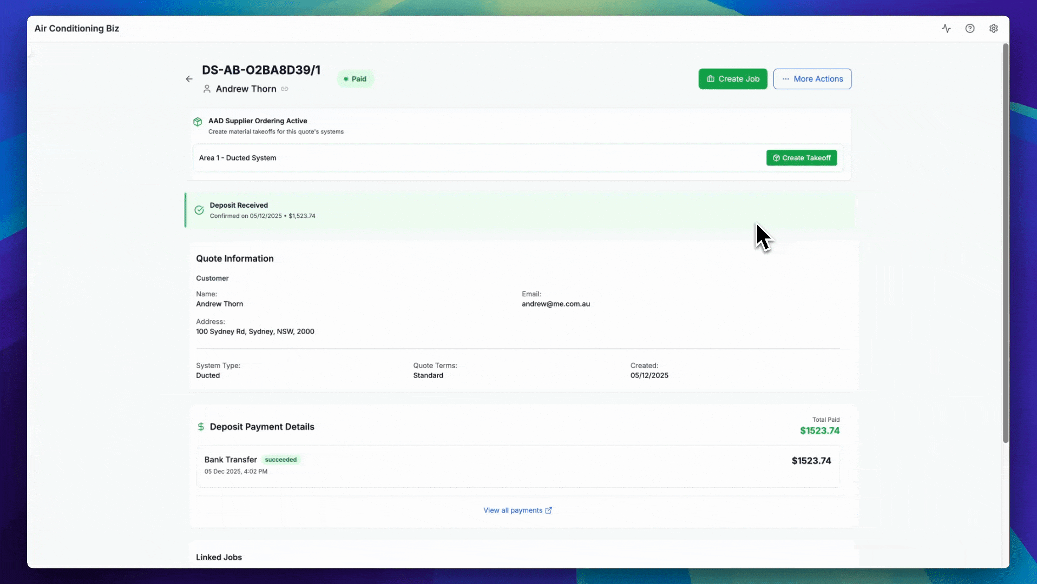Viewport: 1037px width, 584px height.
Task: Open View all payments link
Action: click(x=517, y=510)
